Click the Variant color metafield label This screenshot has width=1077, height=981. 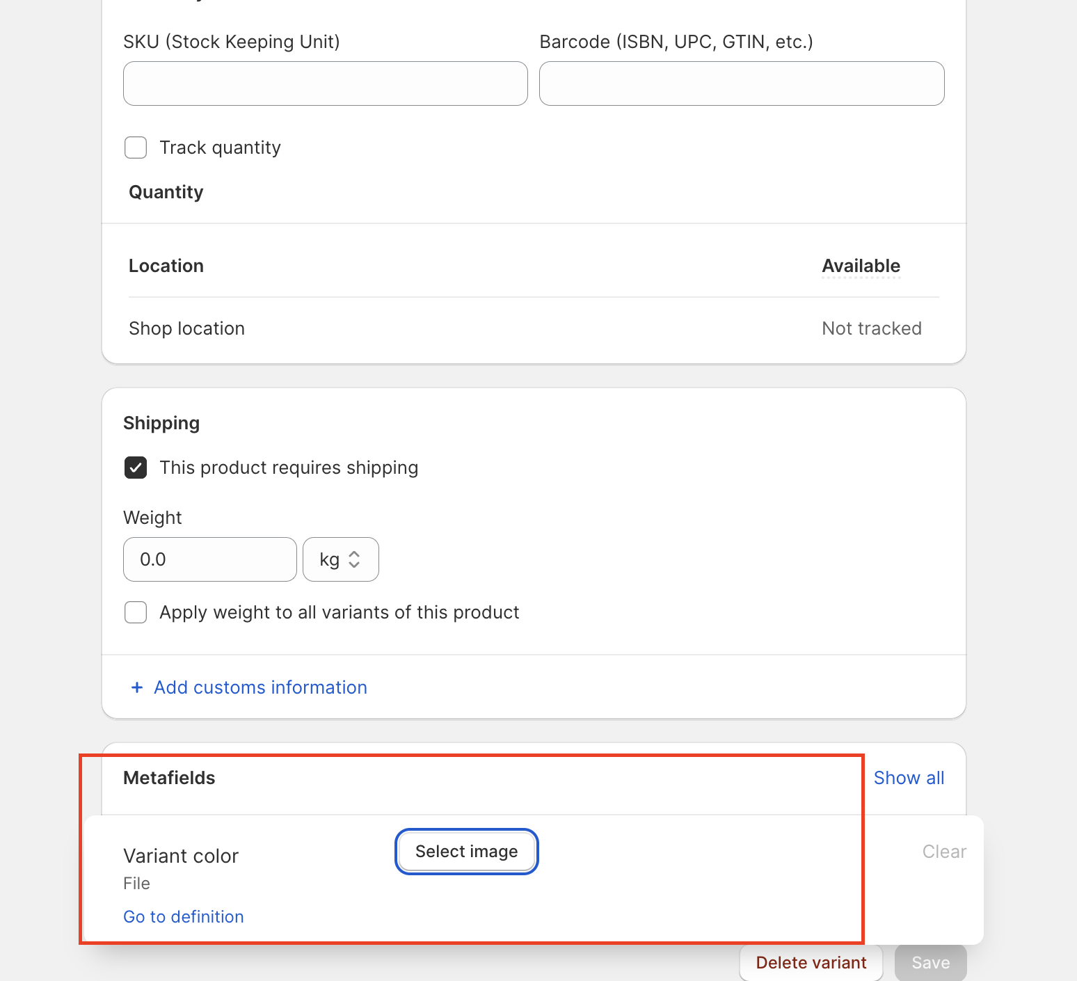click(181, 856)
